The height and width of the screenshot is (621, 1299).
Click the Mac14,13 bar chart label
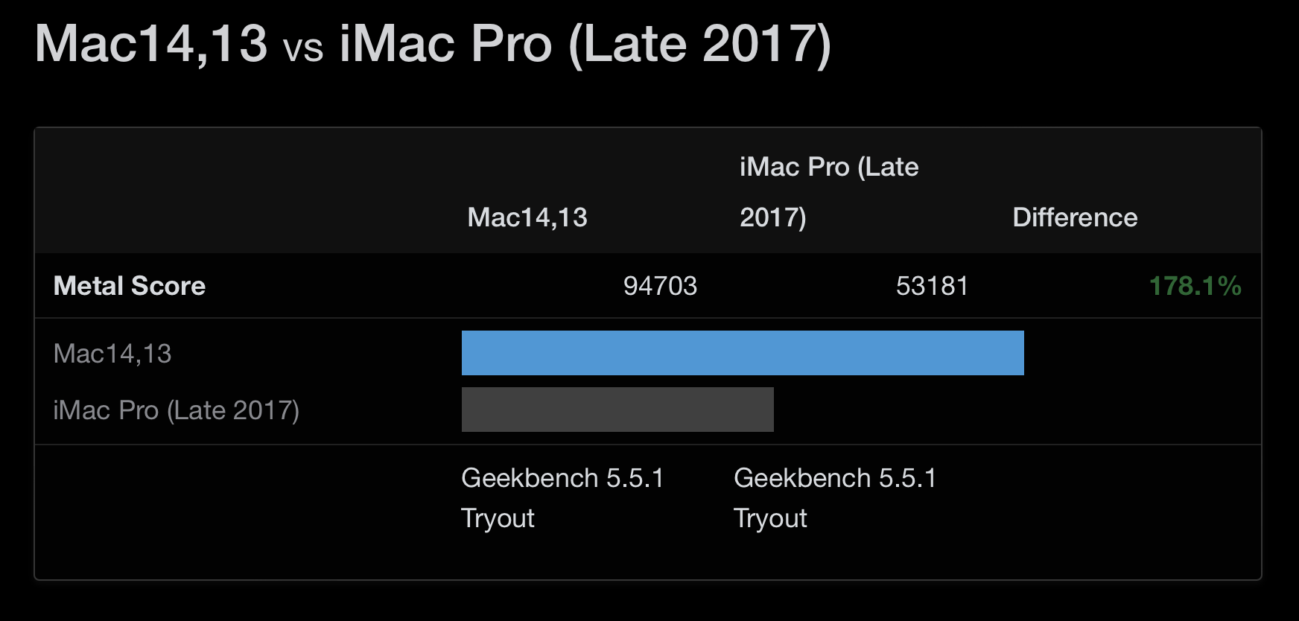(112, 354)
